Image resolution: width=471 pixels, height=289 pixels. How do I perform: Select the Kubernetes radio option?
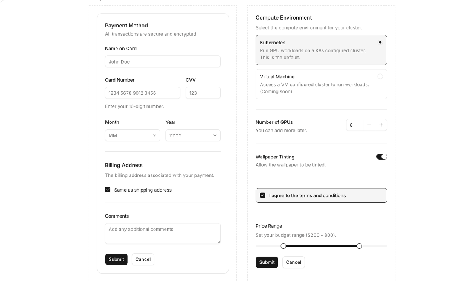(380, 43)
